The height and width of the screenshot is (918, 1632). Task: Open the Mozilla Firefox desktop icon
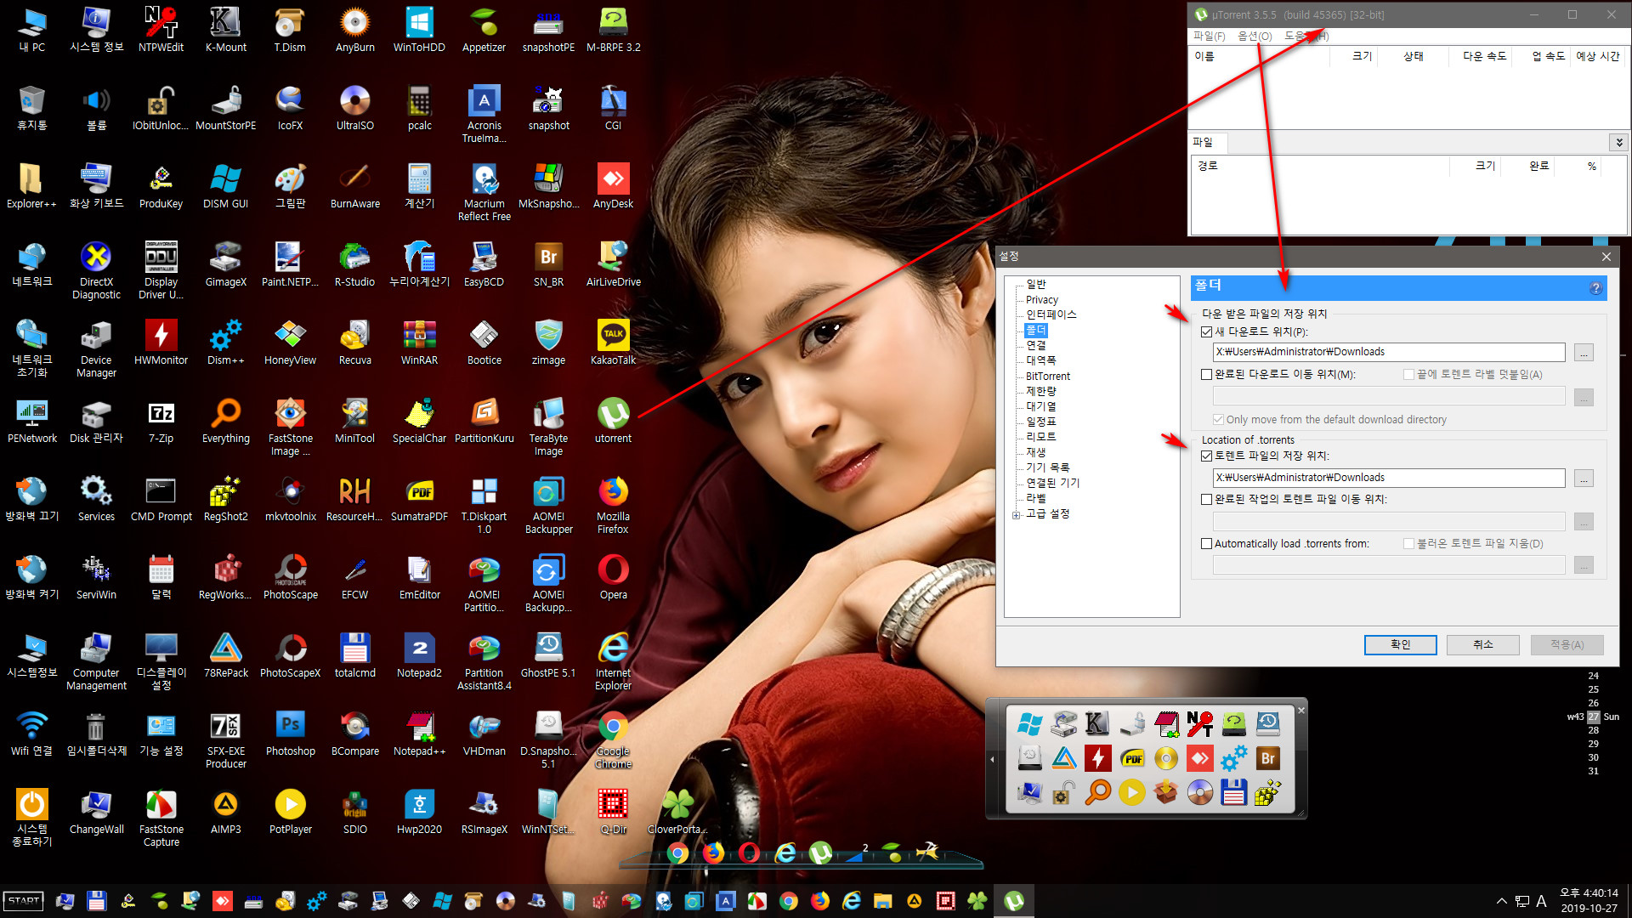(613, 505)
